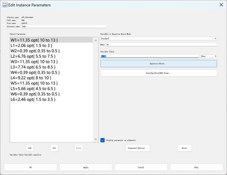Click the Cancel button
The width and height of the screenshot is (227, 175).
[x=141, y=167]
